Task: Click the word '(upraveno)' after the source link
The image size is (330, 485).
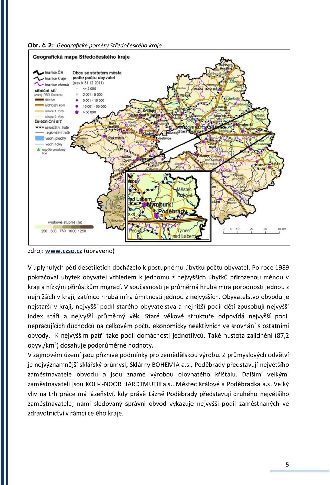Action: click(99, 251)
